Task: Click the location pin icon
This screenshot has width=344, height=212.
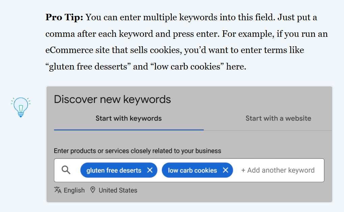Action: pos(93,190)
